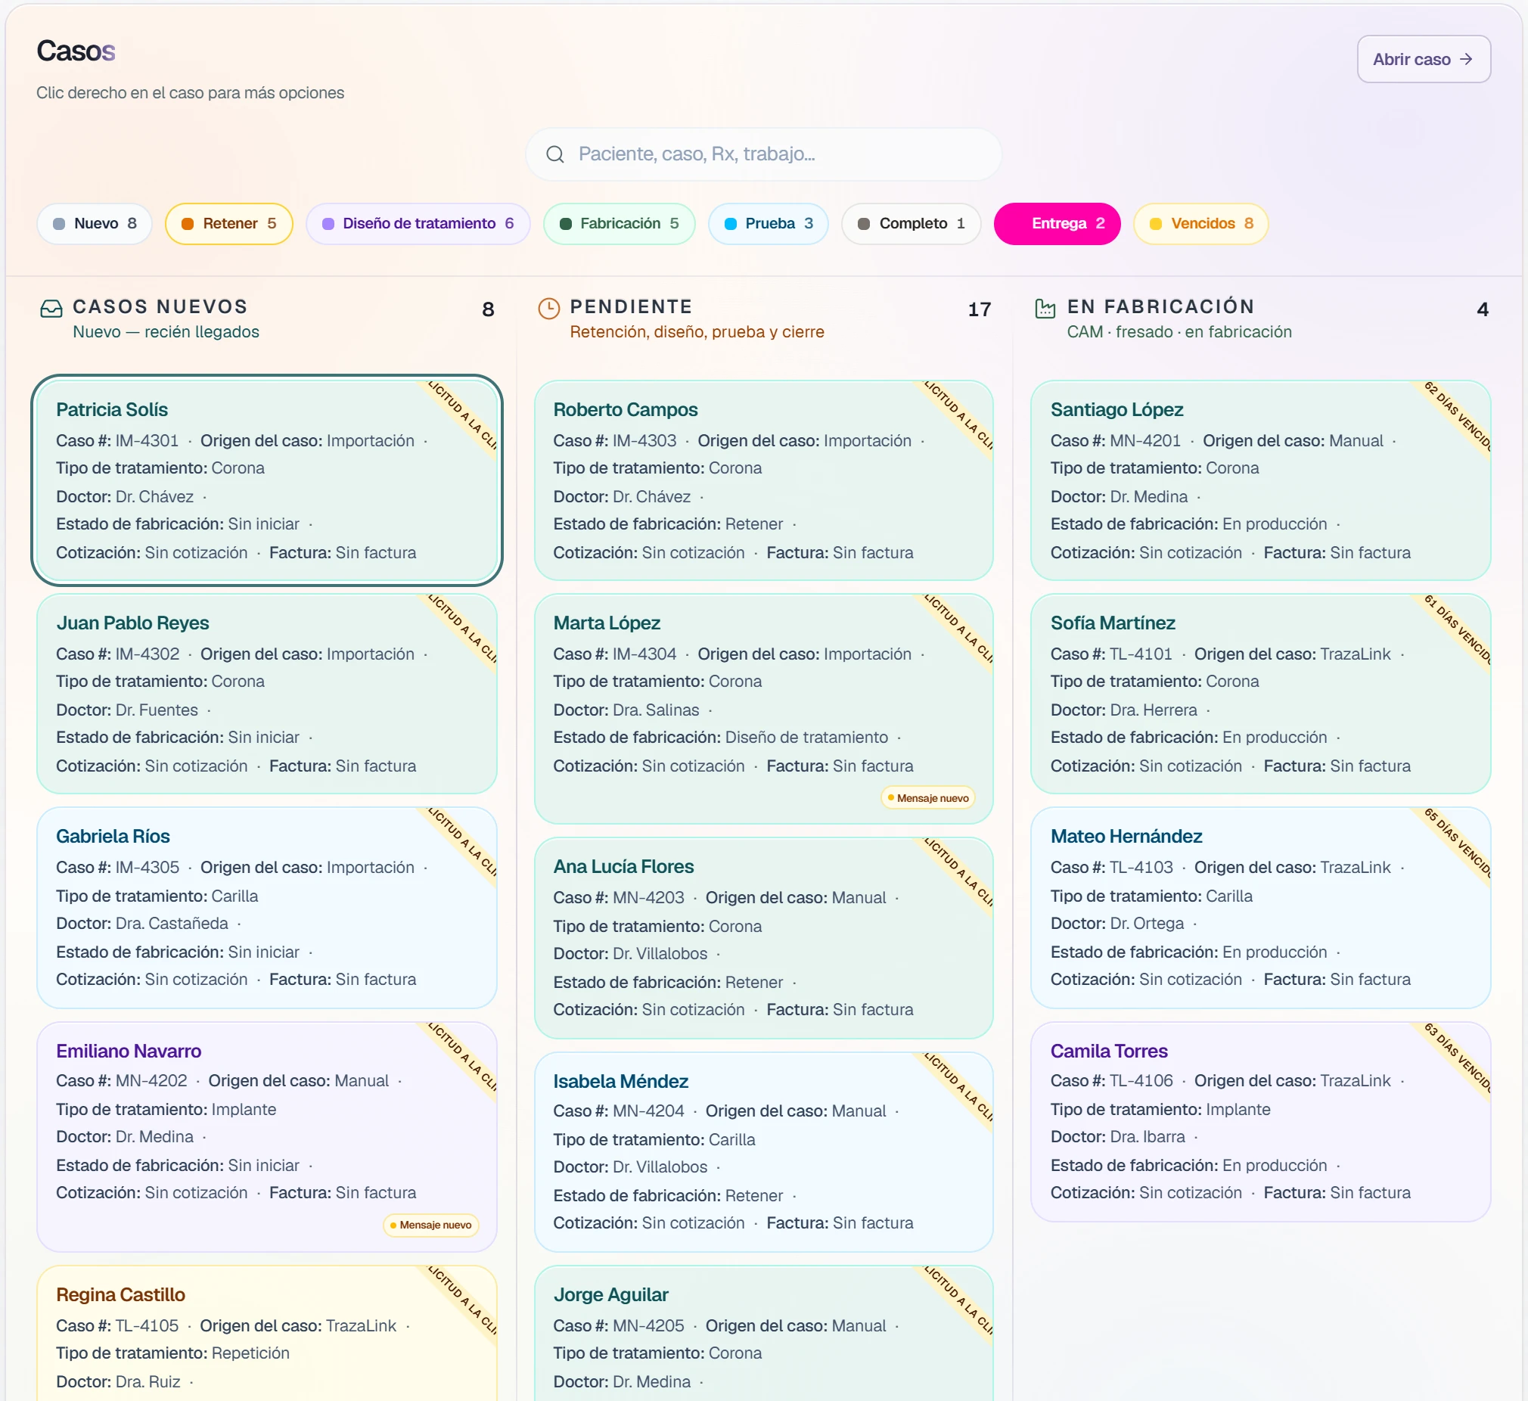Image resolution: width=1528 pixels, height=1401 pixels.
Task: Filter cases by Prueba 3
Action: coord(768,224)
